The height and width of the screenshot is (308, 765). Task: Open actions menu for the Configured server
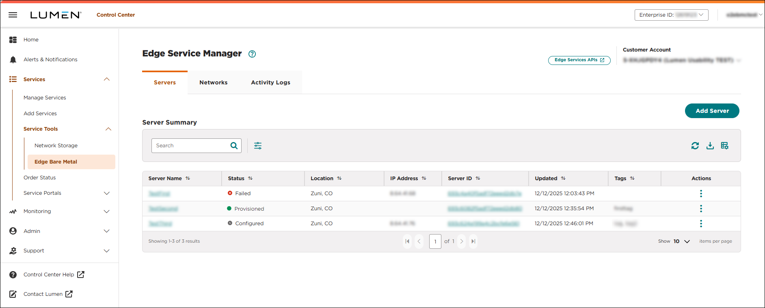tap(701, 224)
